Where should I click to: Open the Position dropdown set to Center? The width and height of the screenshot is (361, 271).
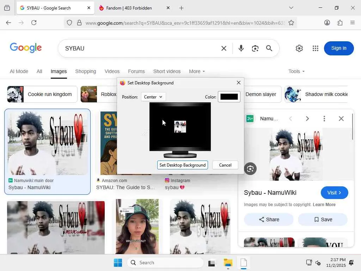153,97
